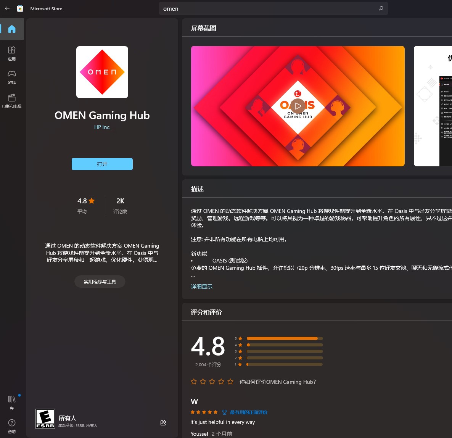
Task: Click the 5-star rating bar
Action: pyautogui.click(x=285, y=338)
